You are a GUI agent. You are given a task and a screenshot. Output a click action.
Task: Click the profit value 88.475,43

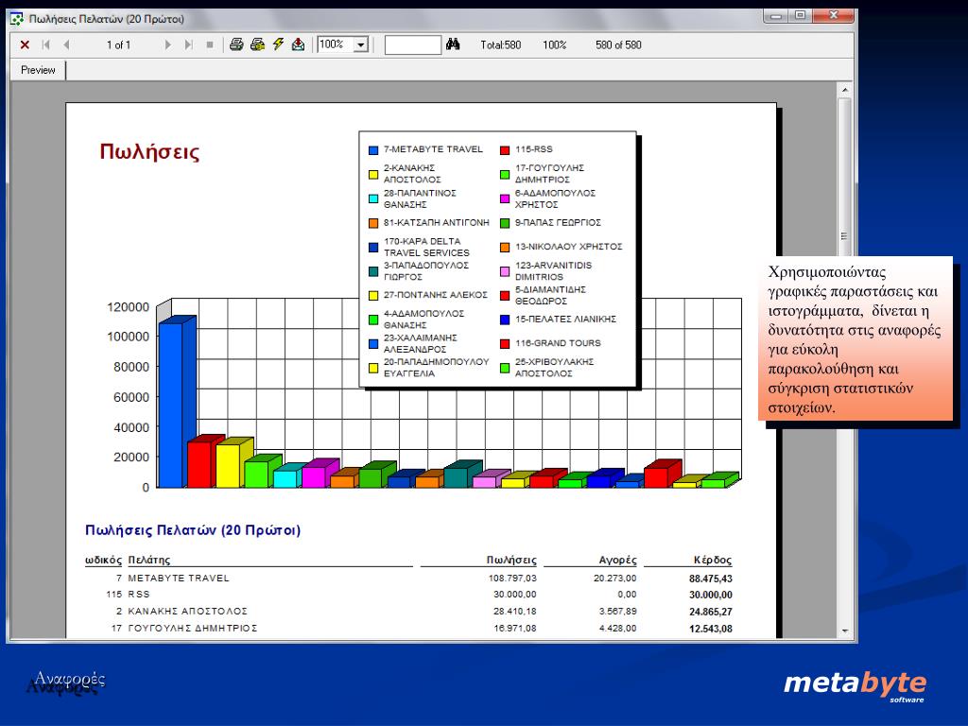click(711, 579)
